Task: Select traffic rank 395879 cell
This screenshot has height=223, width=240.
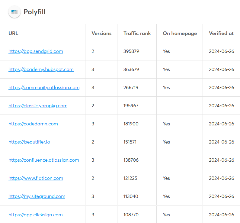Action: click(131, 51)
